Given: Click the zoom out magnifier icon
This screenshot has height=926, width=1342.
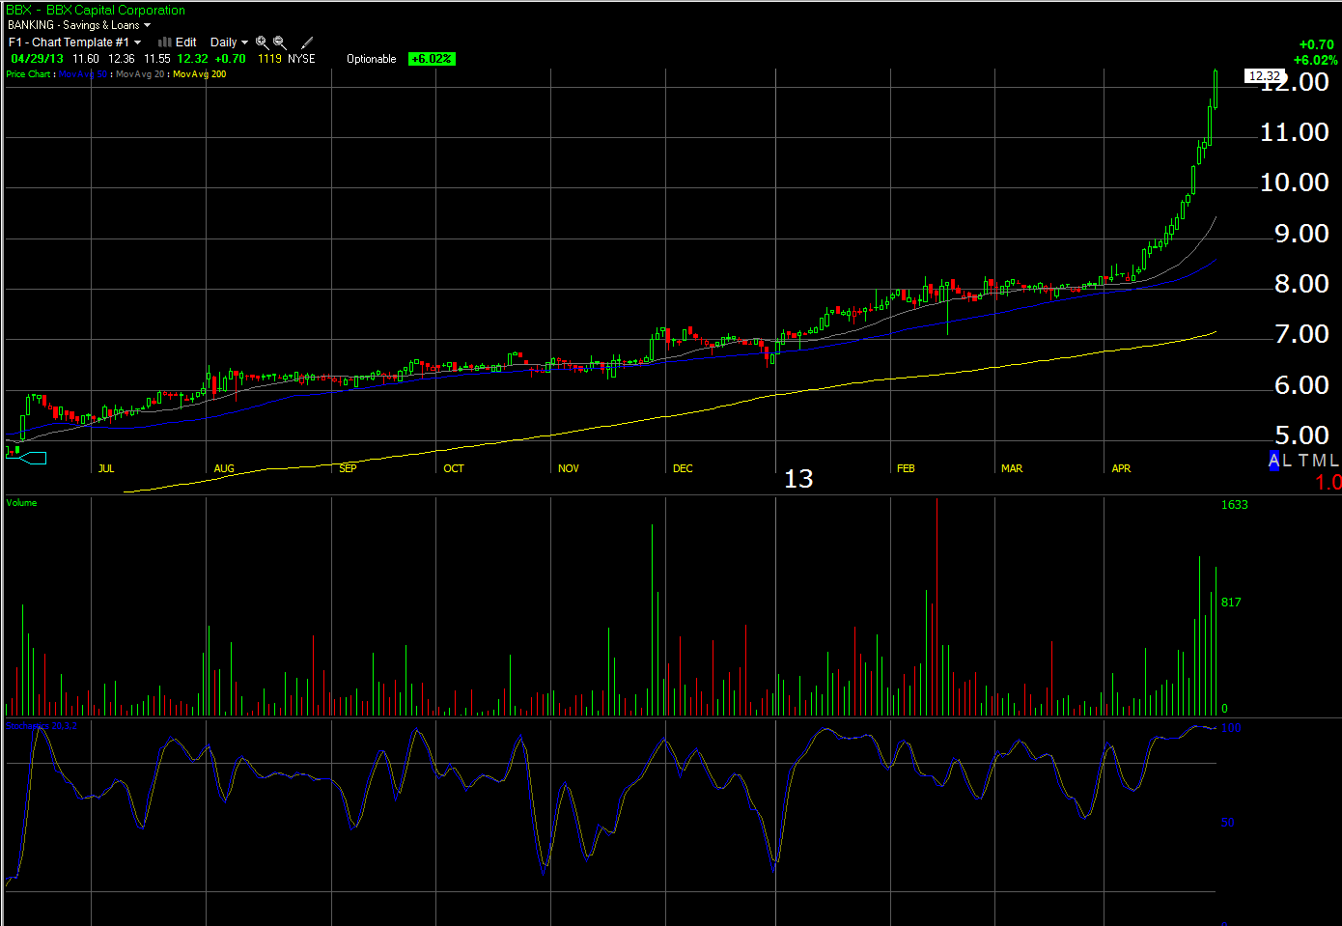Looking at the screenshot, I should (x=279, y=42).
